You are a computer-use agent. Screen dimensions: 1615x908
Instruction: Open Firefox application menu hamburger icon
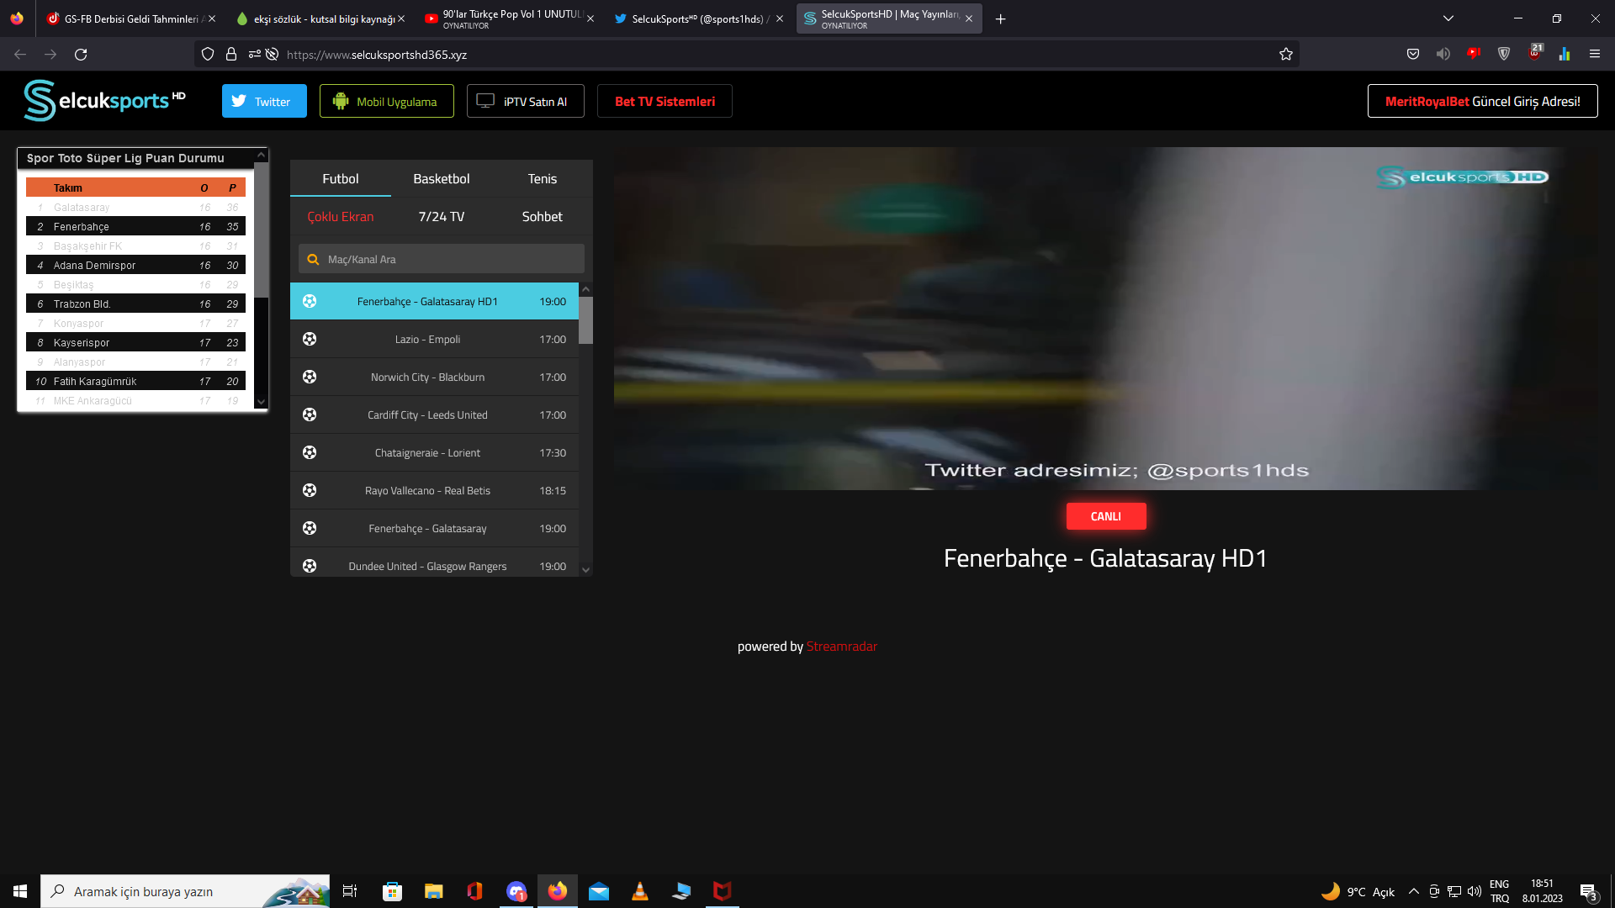pyautogui.click(x=1594, y=55)
